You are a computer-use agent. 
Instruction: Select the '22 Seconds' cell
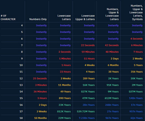click(88, 45)
